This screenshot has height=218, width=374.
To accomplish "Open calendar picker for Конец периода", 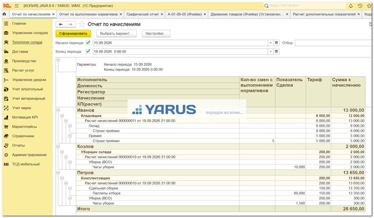I will [276, 52].
